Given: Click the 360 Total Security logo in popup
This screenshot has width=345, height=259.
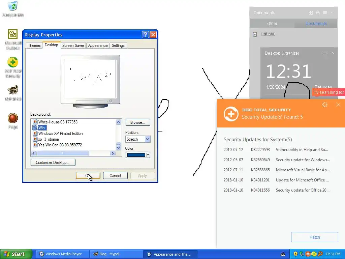Looking at the screenshot, I should click(231, 114).
